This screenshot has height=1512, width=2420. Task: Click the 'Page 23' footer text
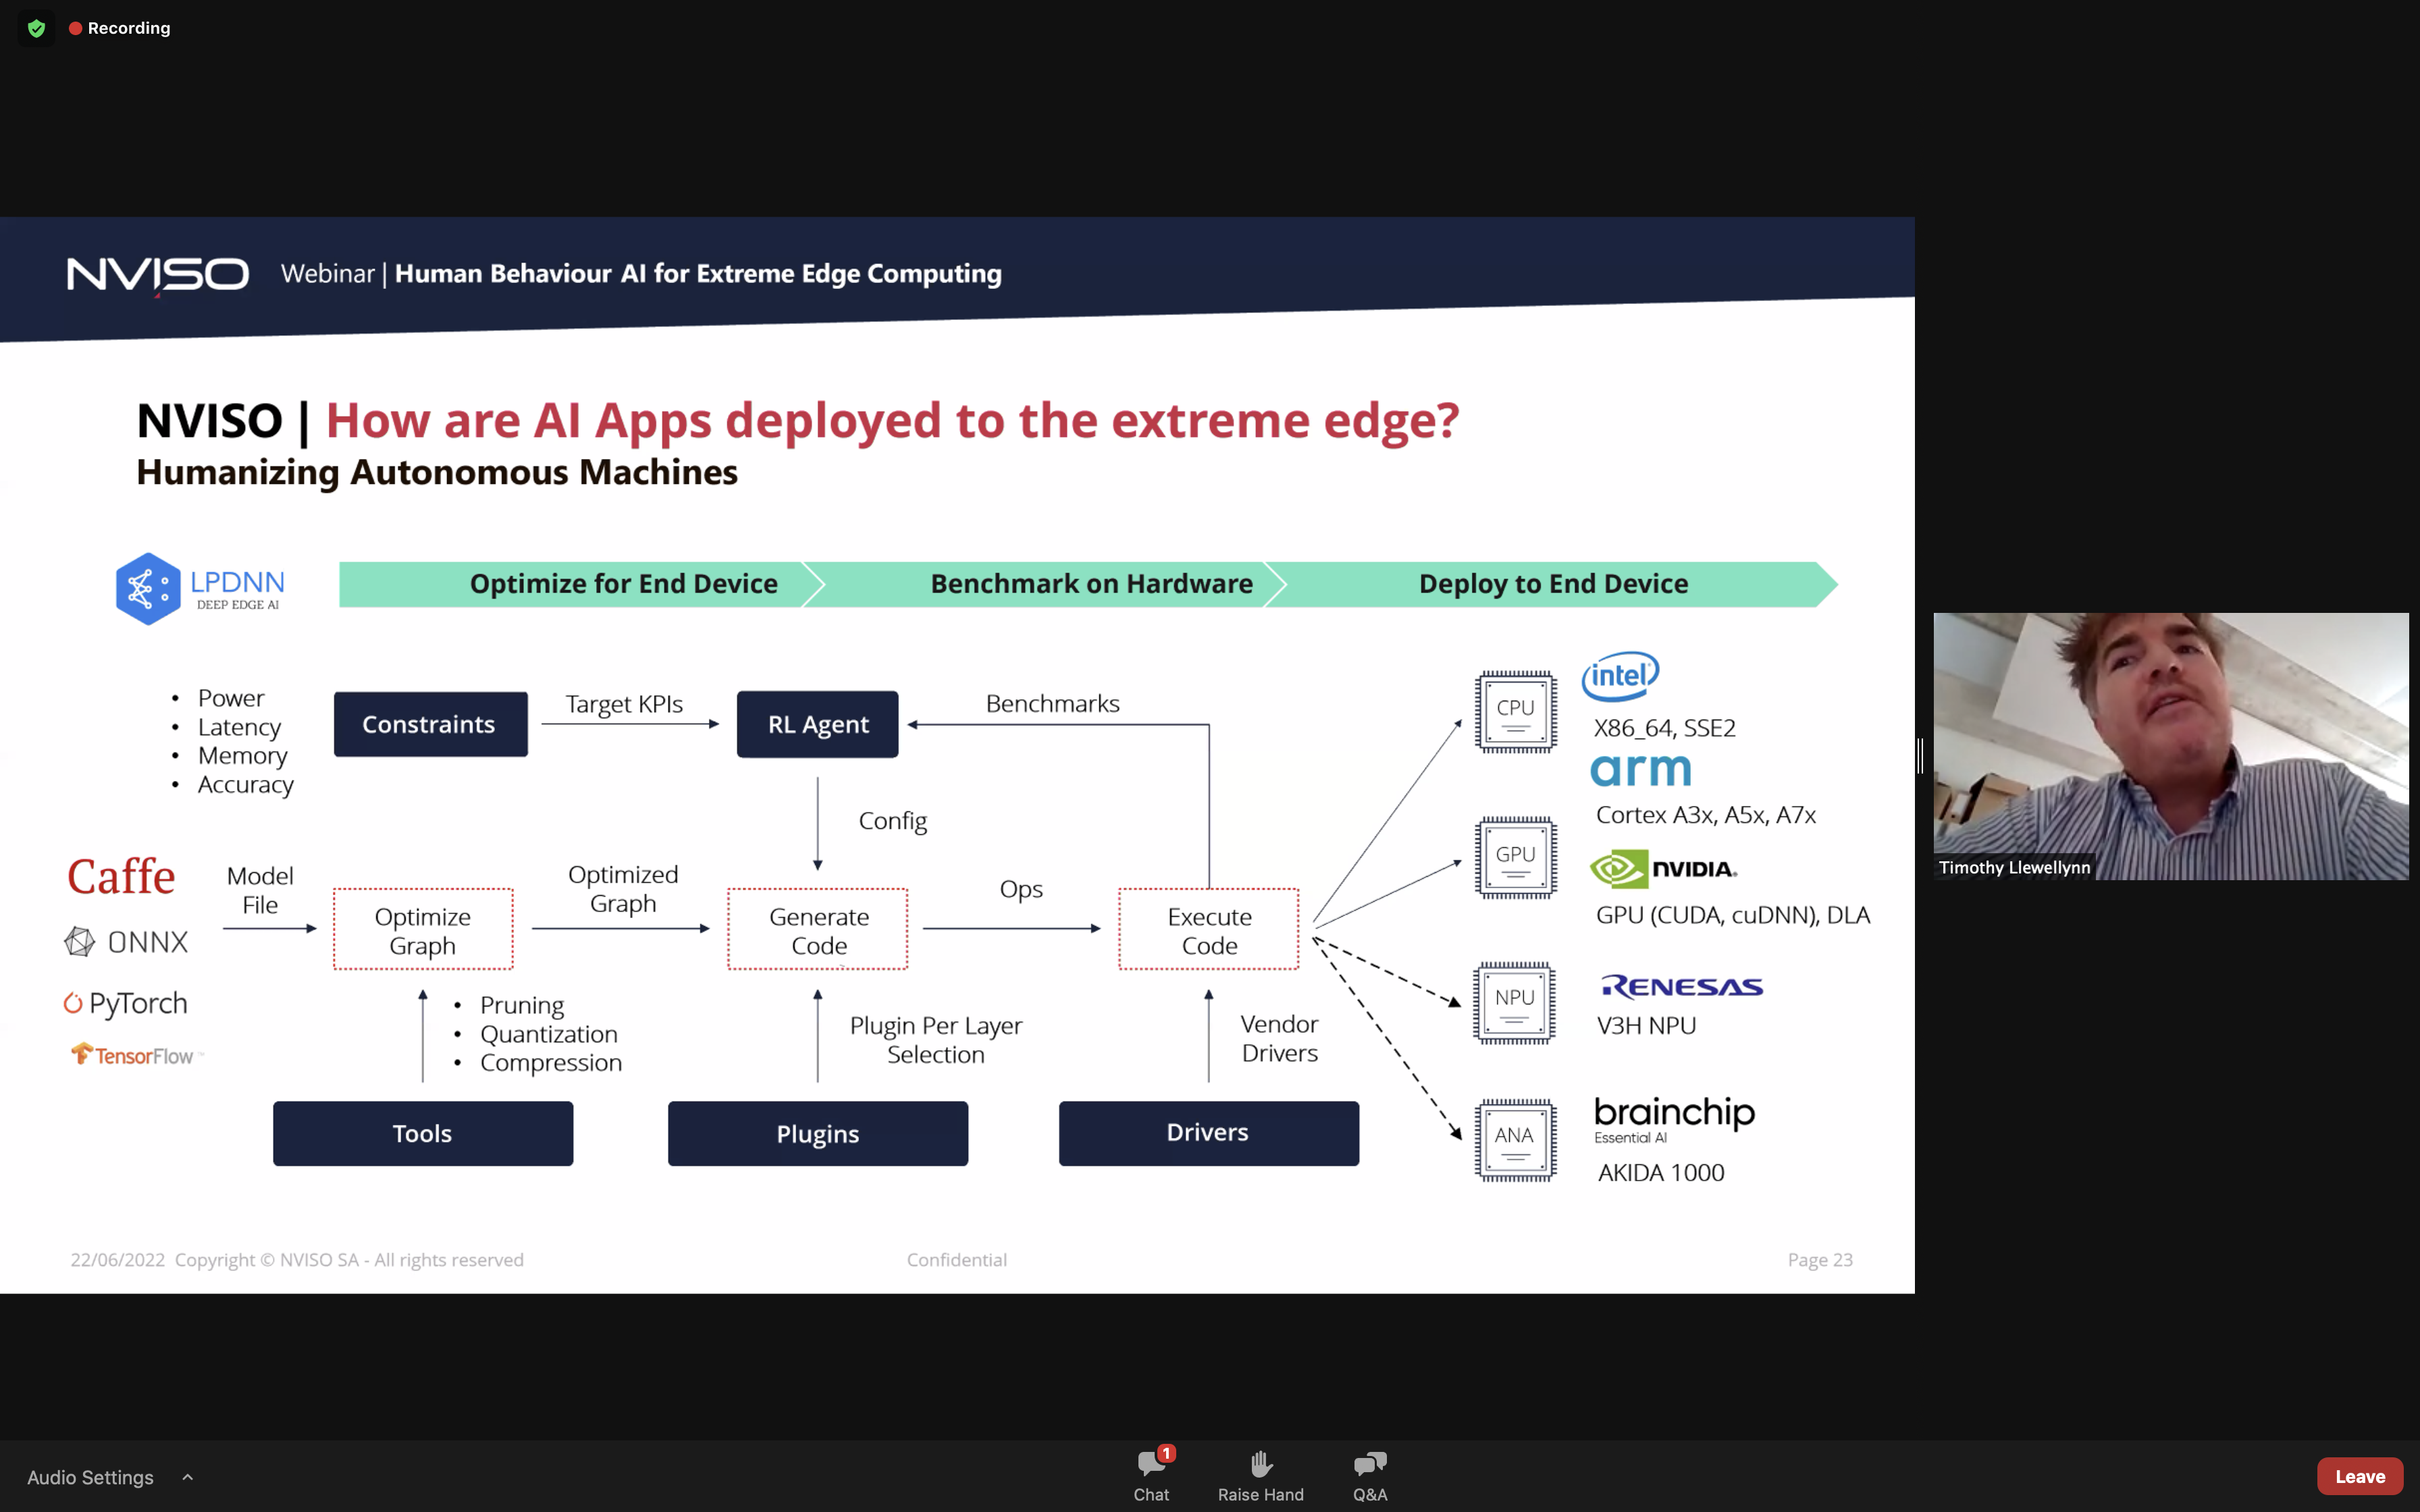pyautogui.click(x=1820, y=1260)
